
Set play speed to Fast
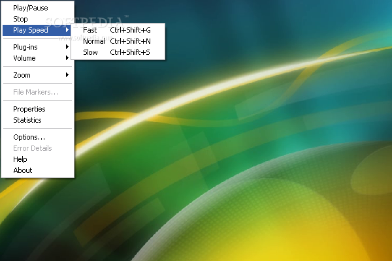point(118,30)
